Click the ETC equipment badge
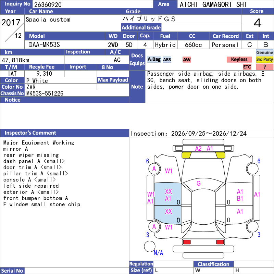274x274 pixels. coord(247,67)
